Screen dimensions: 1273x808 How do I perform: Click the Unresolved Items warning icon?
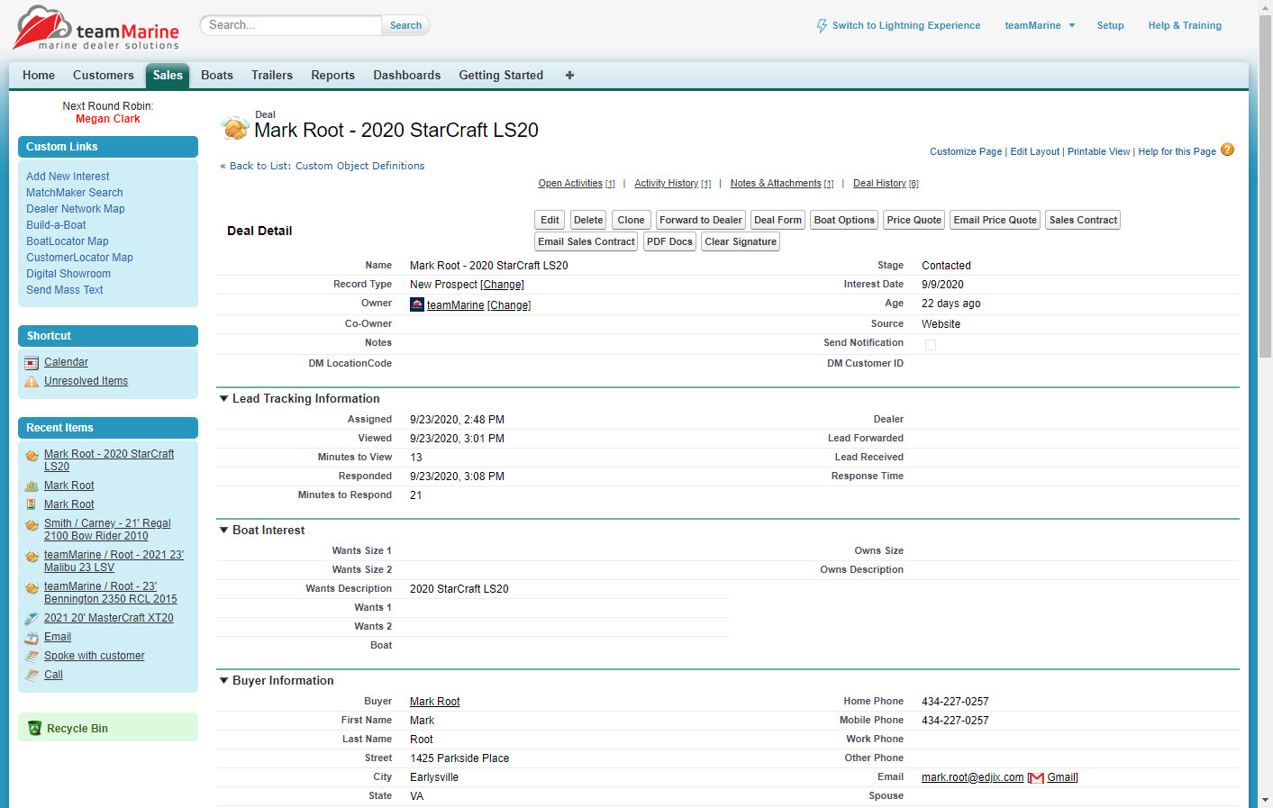(32, 382)
